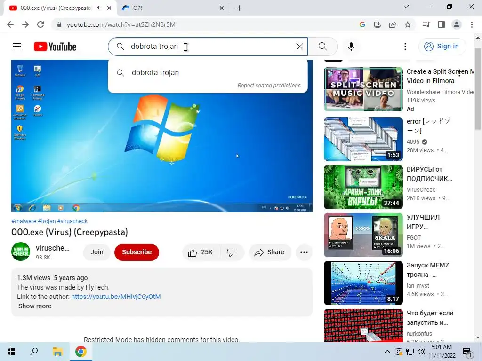The height and width of the screenshot is (361, 482).
Task: Go back in browser history
Action: 10,24
